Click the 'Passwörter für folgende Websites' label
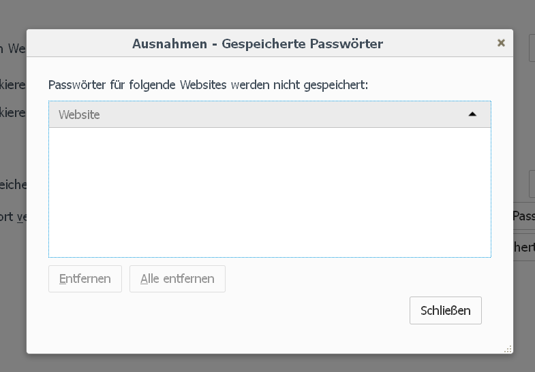535x372 pixels. [208, 85]
